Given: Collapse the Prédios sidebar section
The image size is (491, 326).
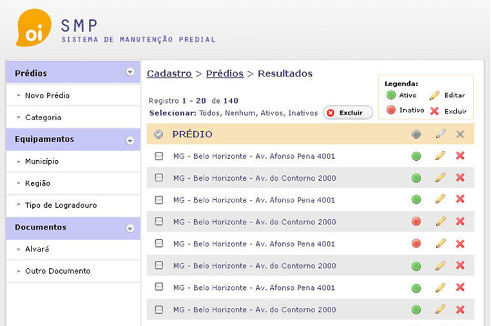Looking at the screenshot, I should point(130,73).
